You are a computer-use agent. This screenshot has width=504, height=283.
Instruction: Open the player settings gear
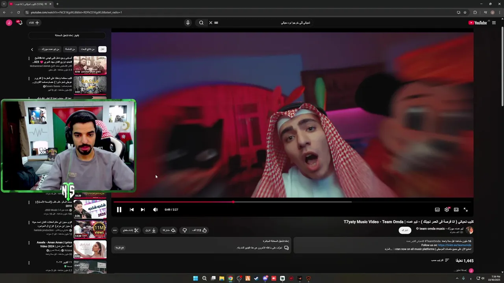(447, 209)
